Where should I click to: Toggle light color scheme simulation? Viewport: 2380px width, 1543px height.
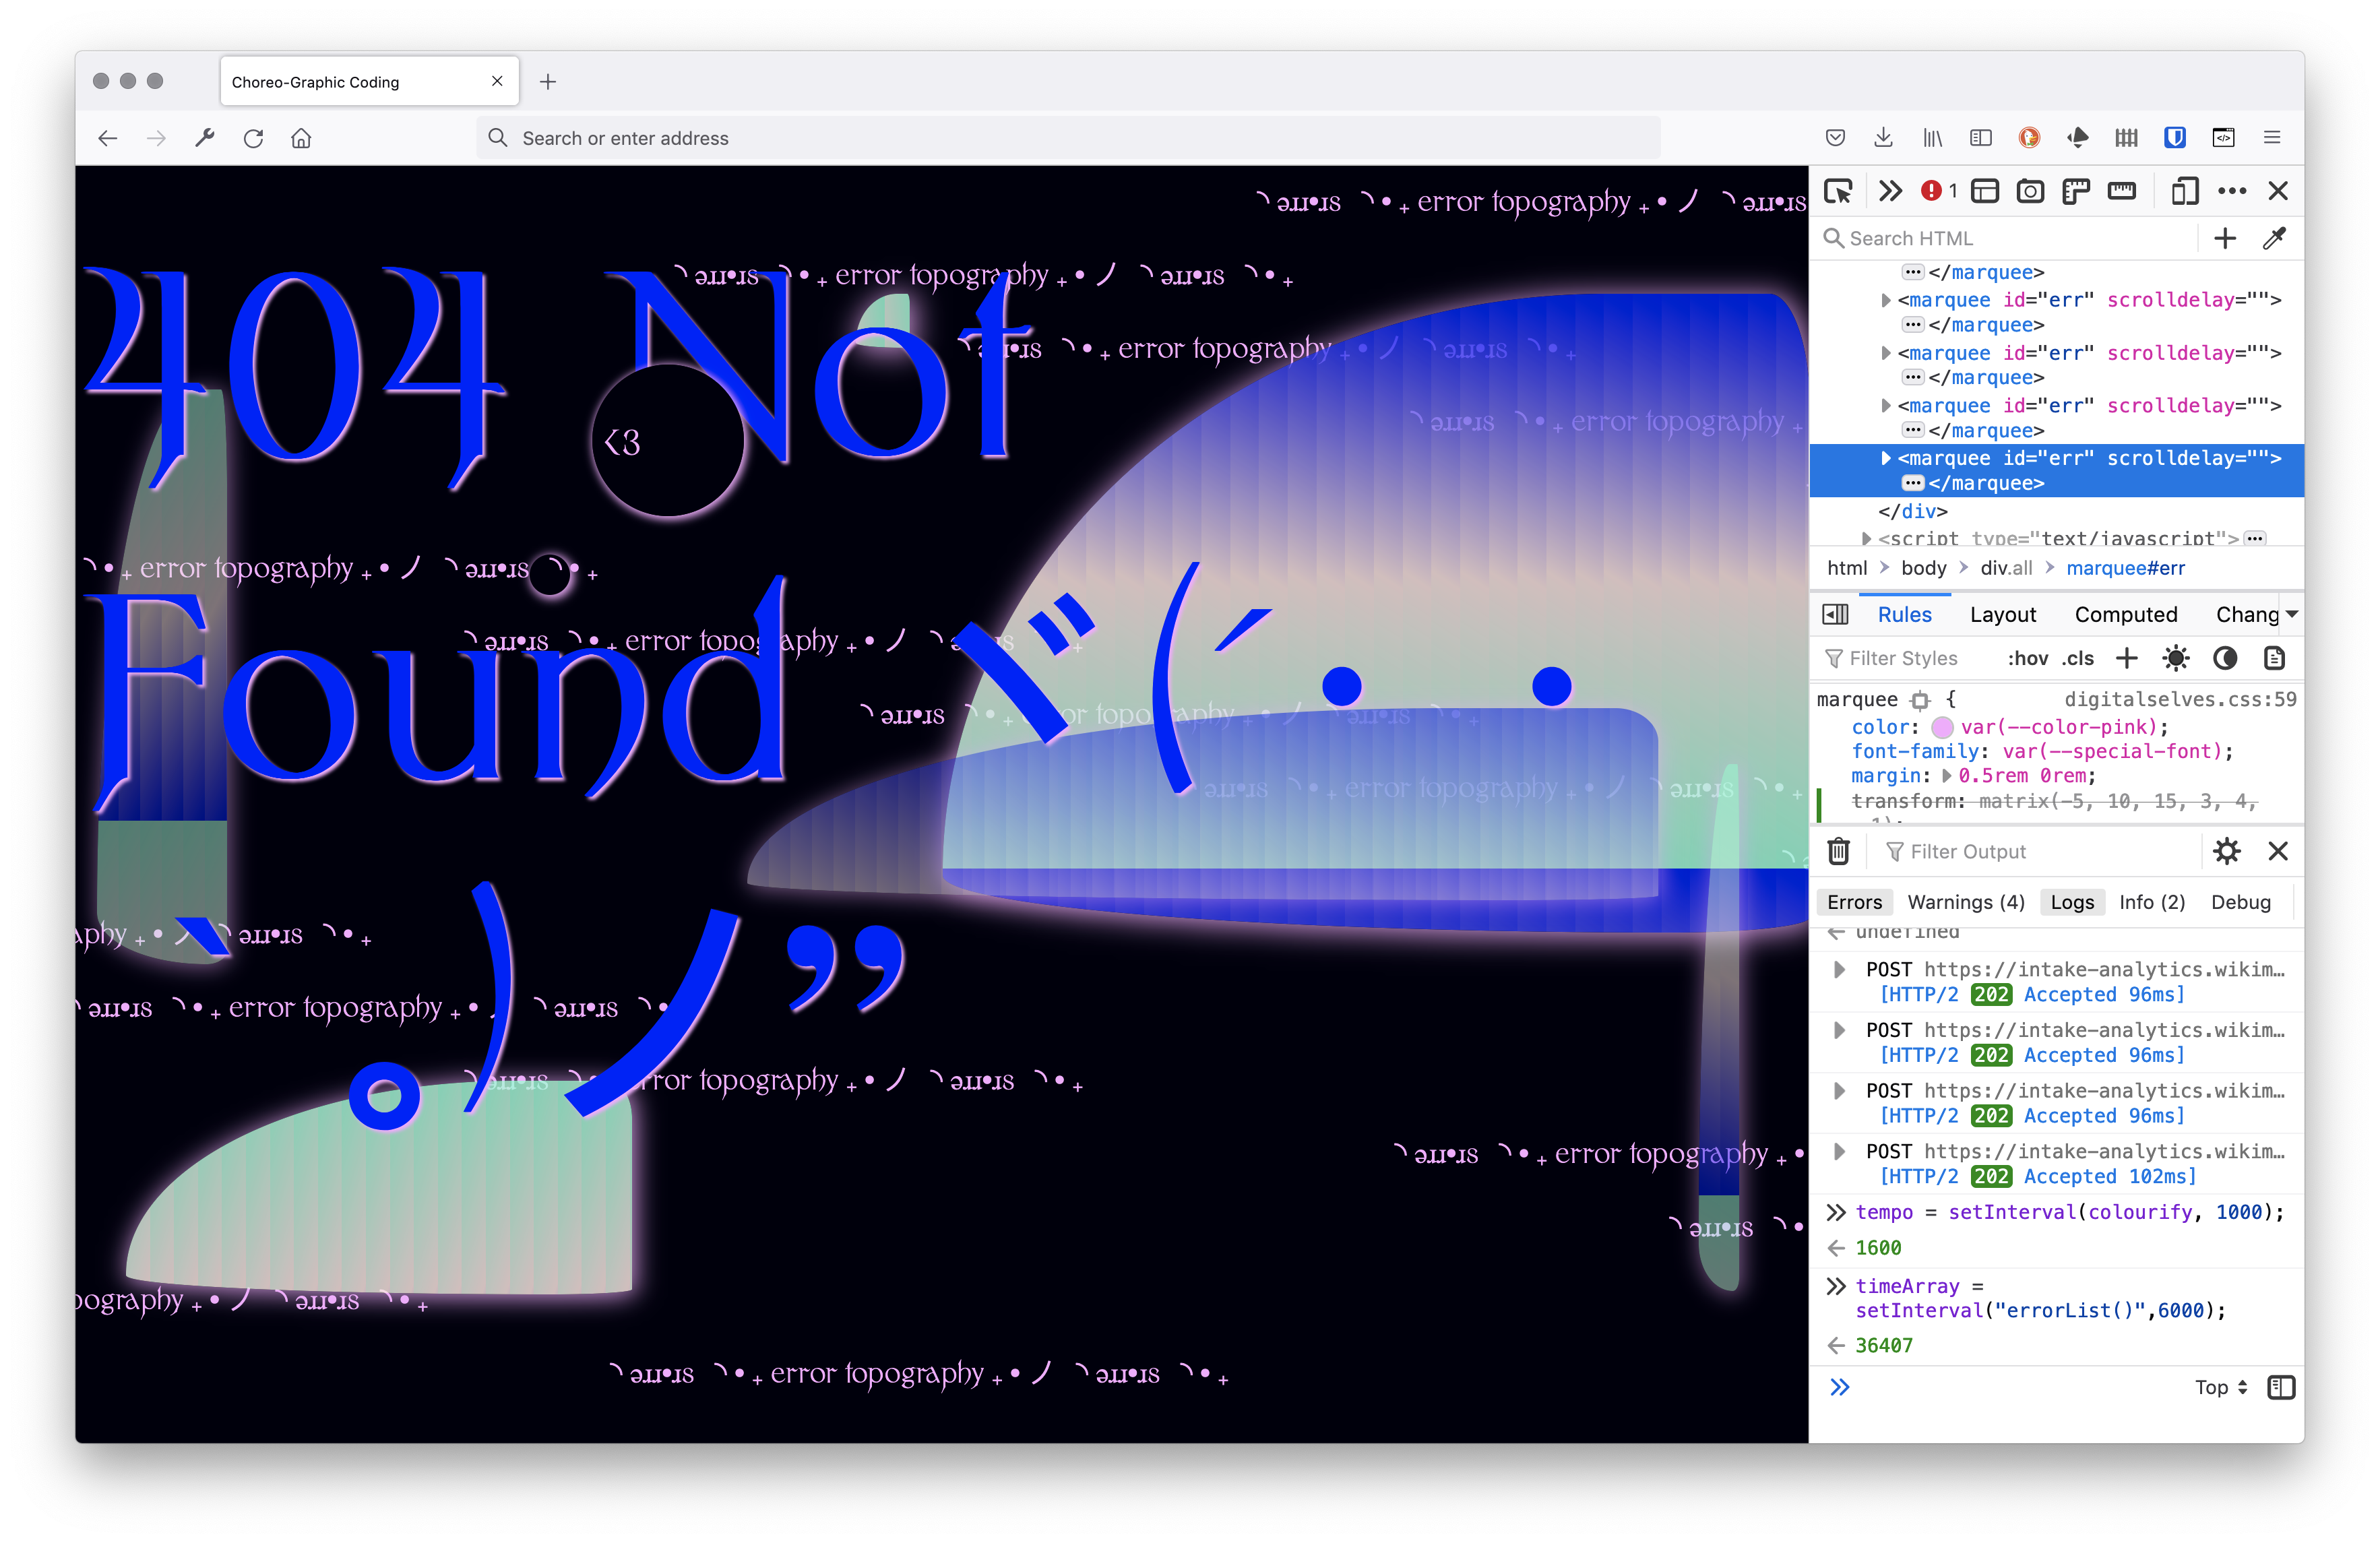tap(2175, 658)
